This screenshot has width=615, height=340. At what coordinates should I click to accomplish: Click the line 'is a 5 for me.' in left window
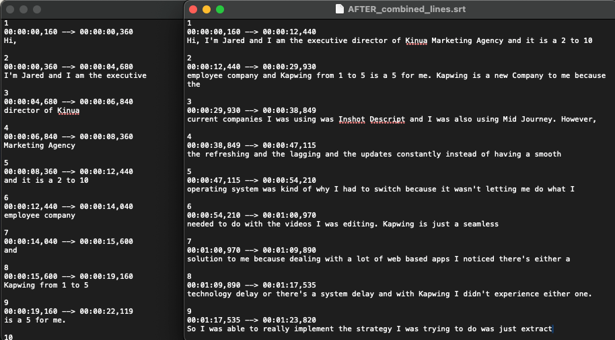[x=35, y=320]
